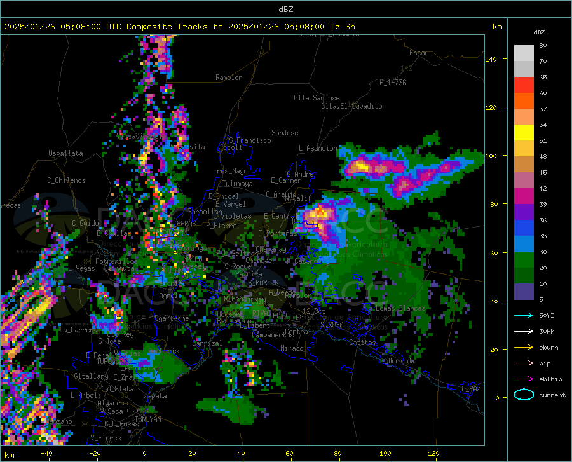Click the Gltallary map label
Screen dimensions: 572x462
pos(91,376)
